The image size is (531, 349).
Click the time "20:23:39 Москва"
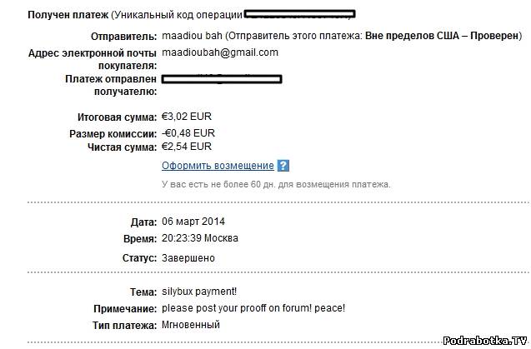tap(199, 238)
